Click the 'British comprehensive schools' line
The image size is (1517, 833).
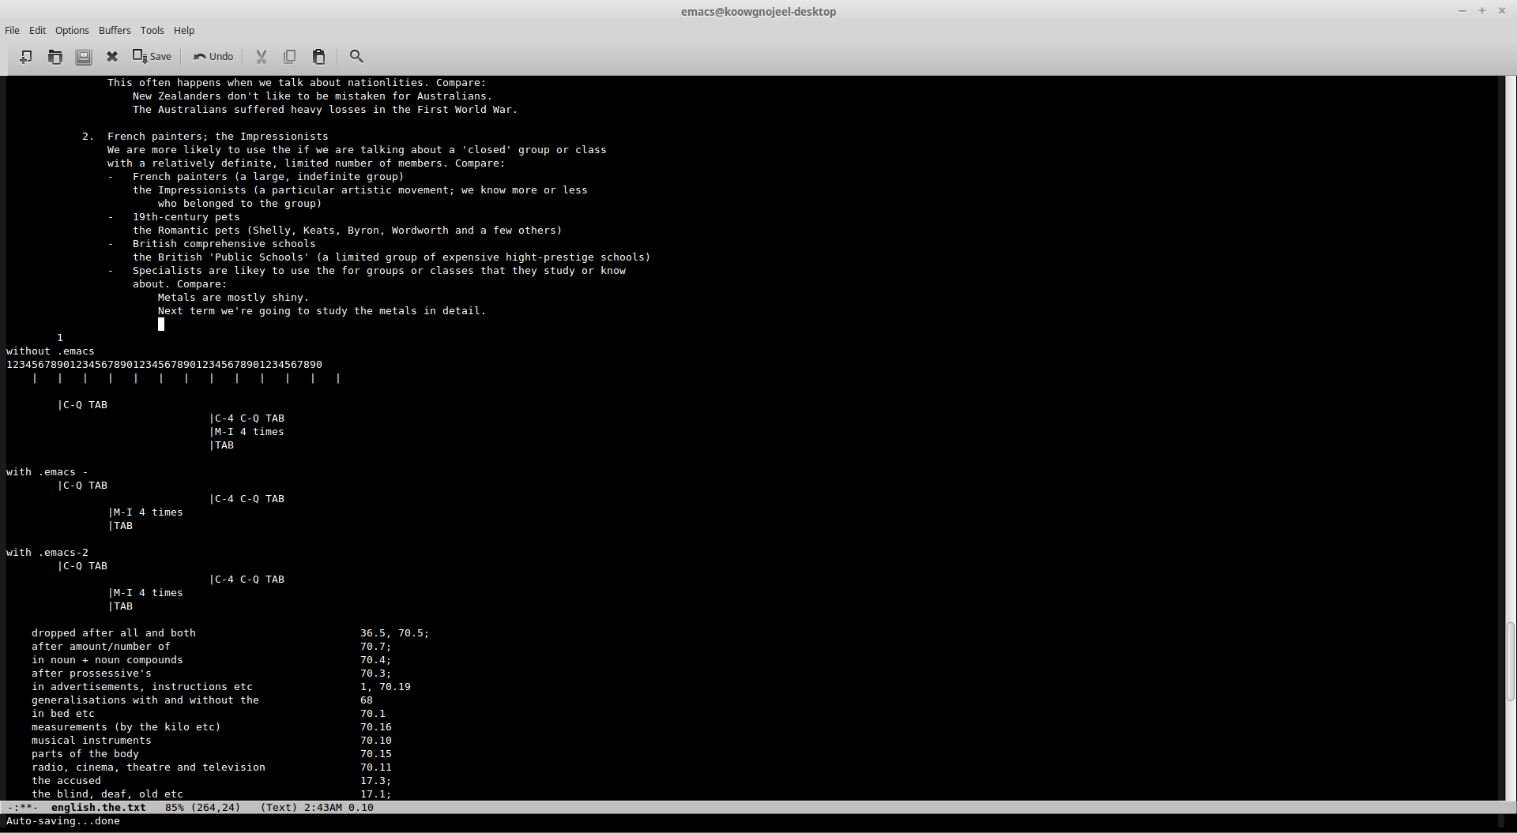point(224,243)
